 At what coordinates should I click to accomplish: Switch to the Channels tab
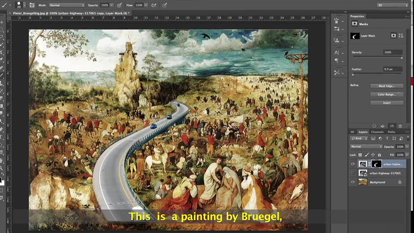pos(377,132)
